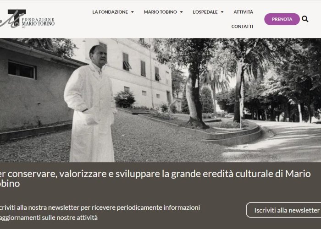Open the Mario Tobino menu item
The width and height of the screenshot is (321, 229).
[x=160, y=12]
